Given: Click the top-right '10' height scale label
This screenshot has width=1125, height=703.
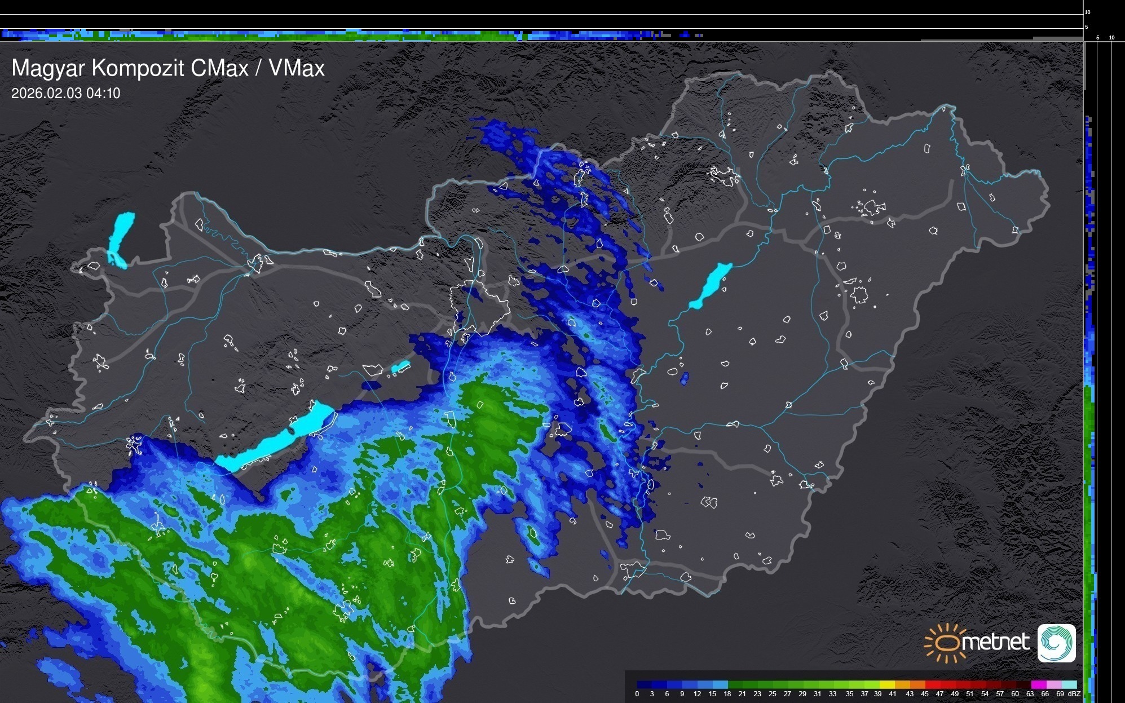Looking at the screenshot, I should 1087,12.
